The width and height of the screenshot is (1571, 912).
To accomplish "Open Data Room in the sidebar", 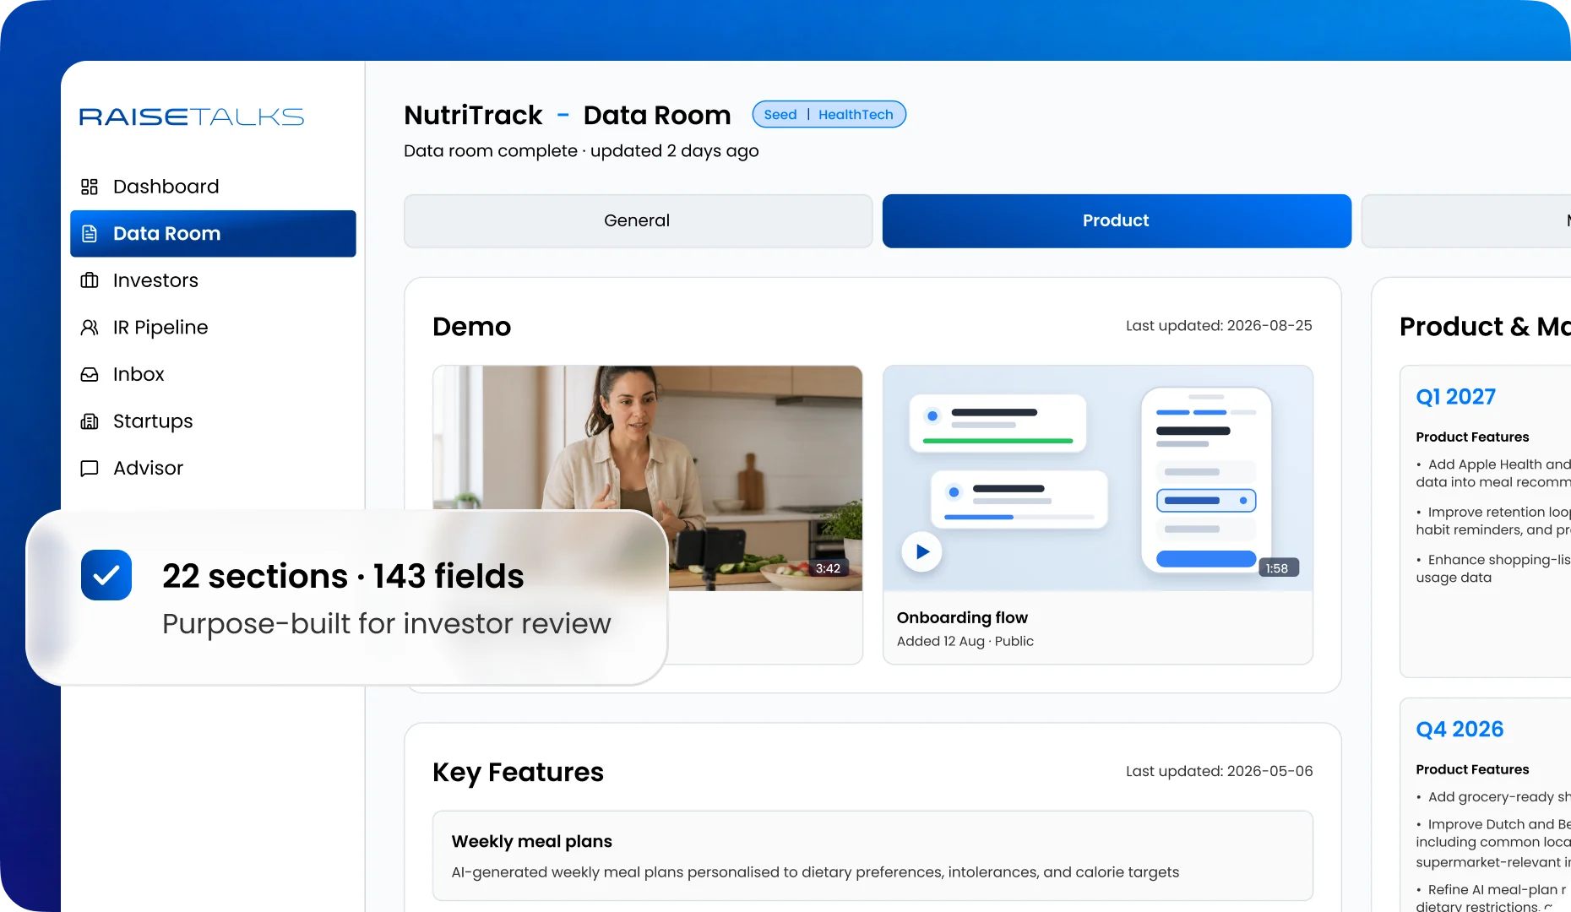I will pos(213,234).
